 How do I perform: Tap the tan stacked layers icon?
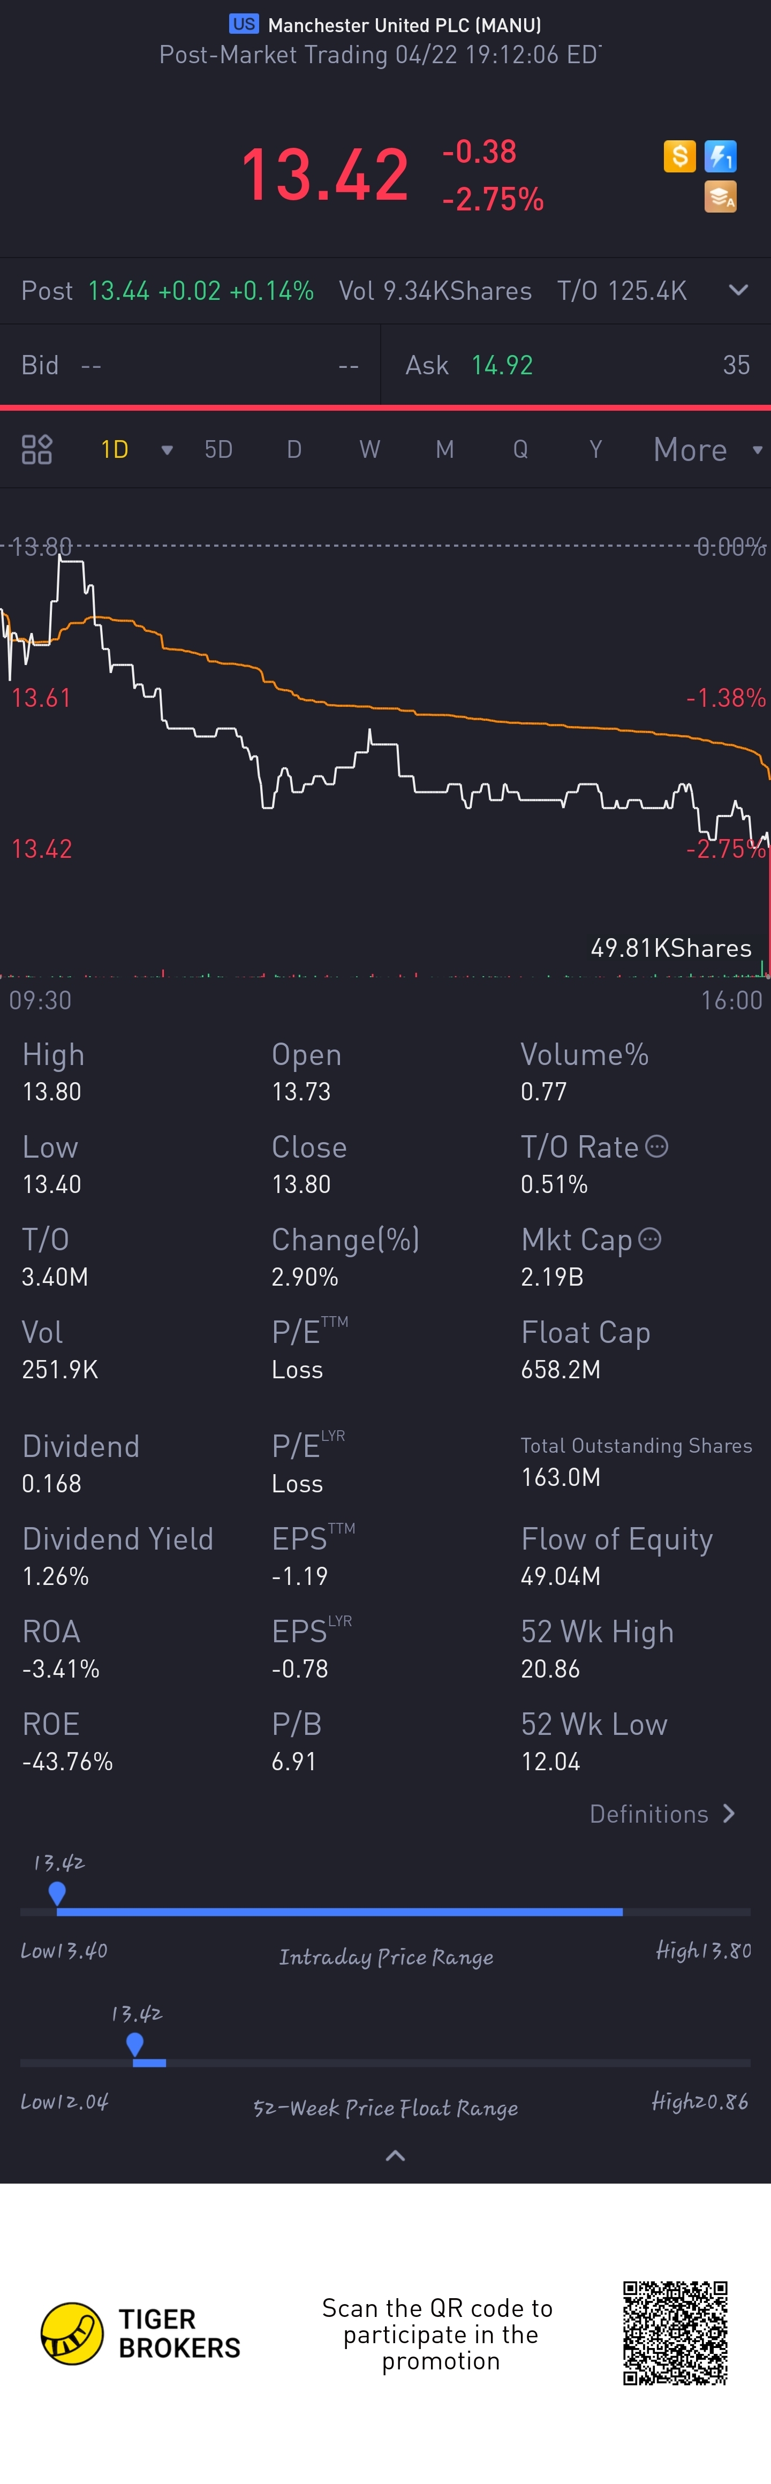coord(721,197)
